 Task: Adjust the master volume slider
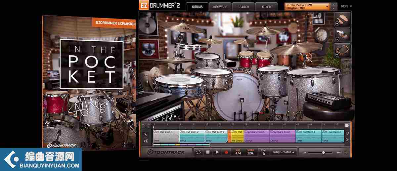(x=320, y=152)
